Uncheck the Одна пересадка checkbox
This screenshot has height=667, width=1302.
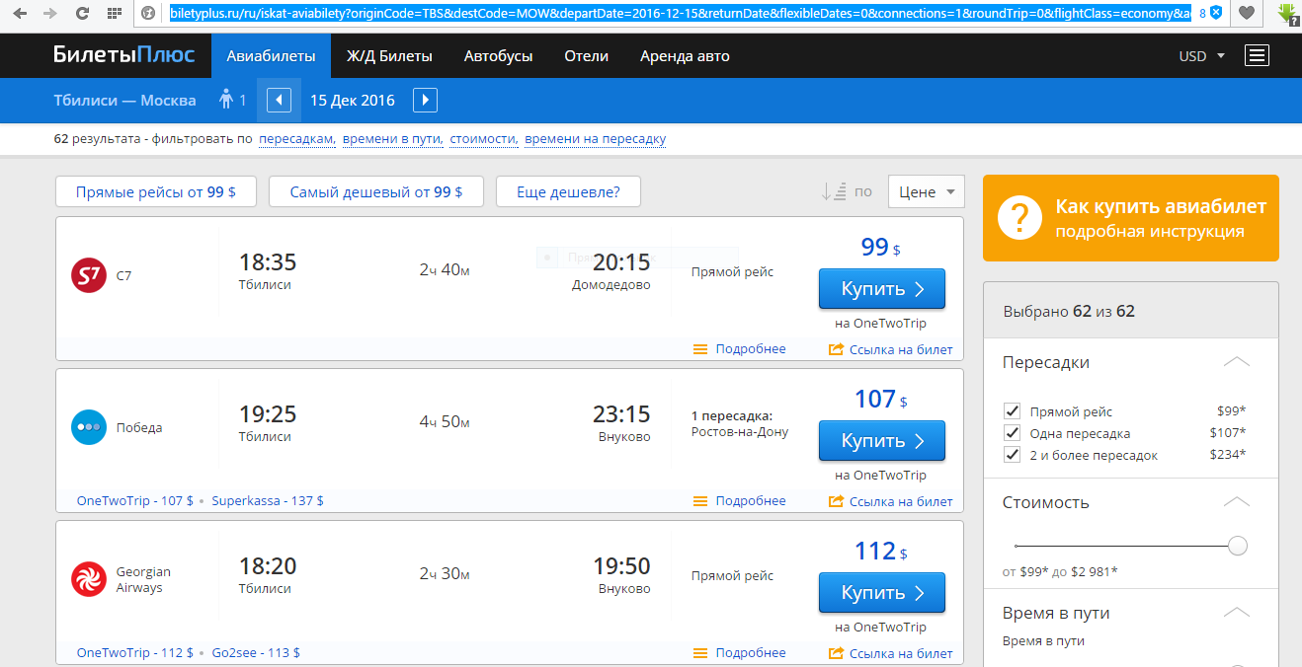pos(1012,433)
